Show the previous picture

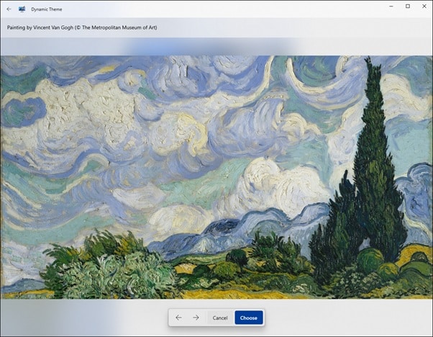[x=178, y=318]
